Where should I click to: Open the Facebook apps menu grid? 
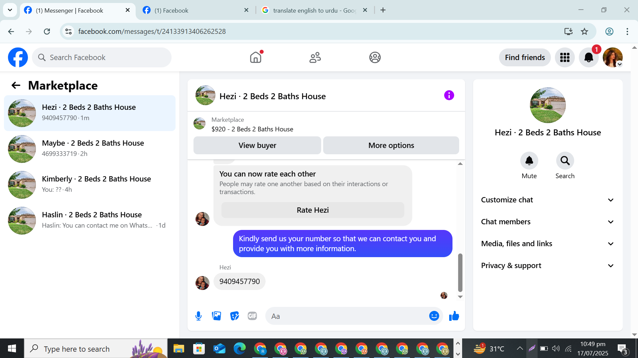pos(565,57)
